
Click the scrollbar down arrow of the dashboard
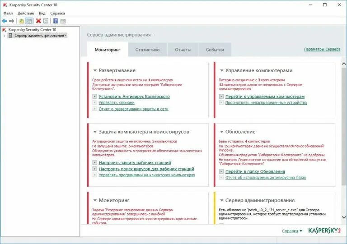[344, 217]
